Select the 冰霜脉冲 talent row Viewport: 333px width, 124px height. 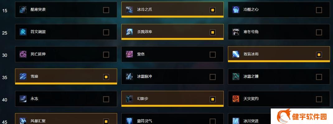click(x=172, y=77)
